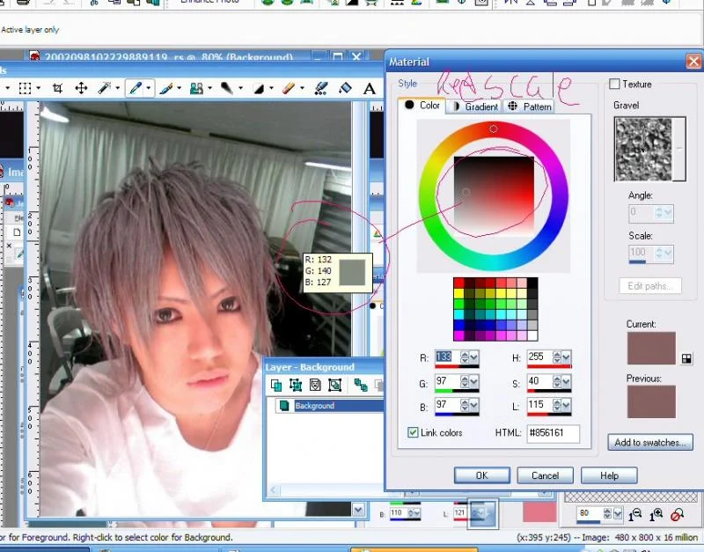Confirm the color with OK
This screenshot has width=704, height=552.
coord(481,475)
